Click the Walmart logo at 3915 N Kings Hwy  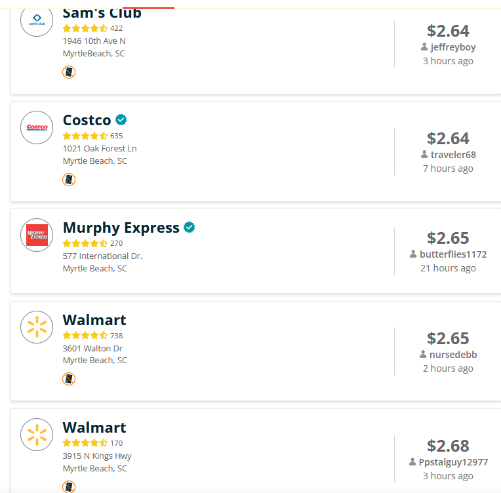point(37,435)
